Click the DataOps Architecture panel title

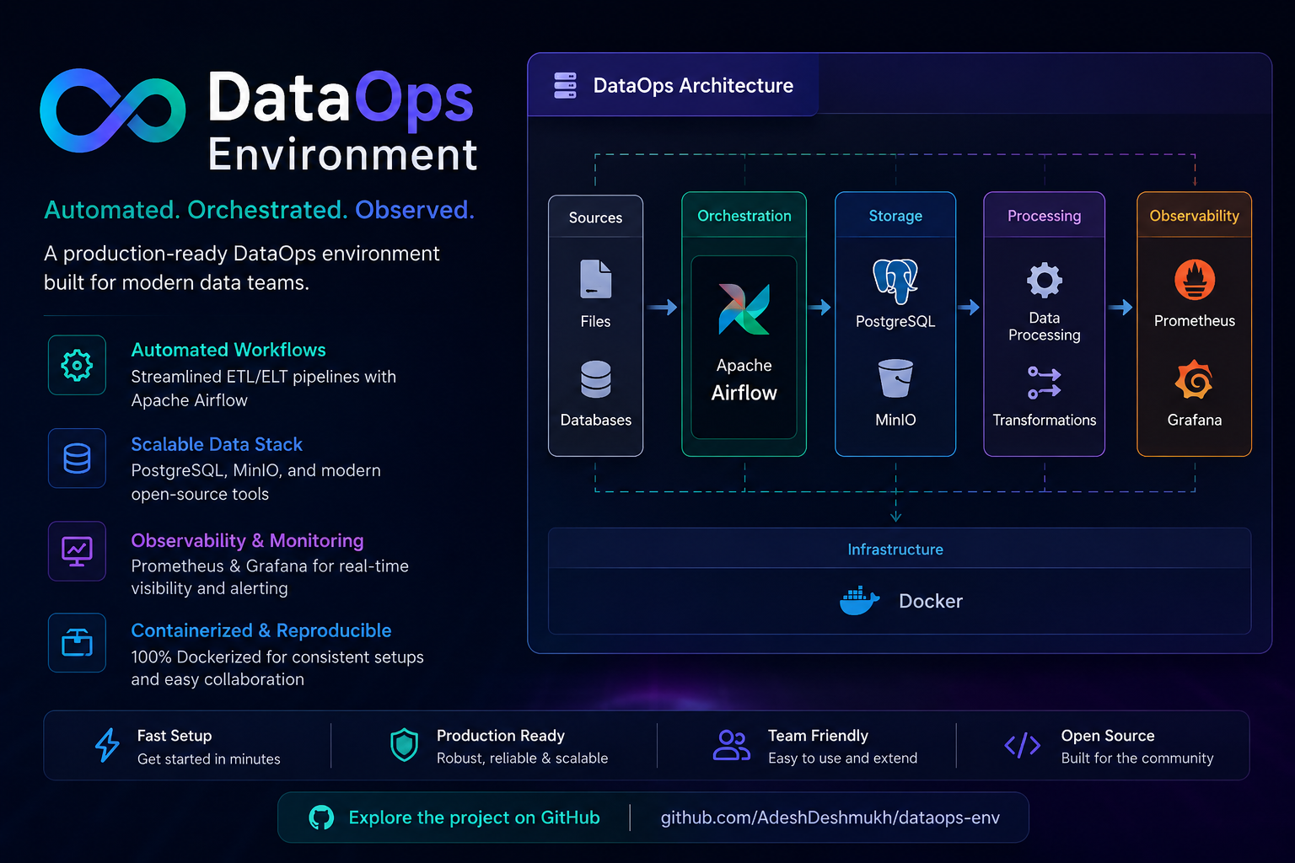point(693,85)
